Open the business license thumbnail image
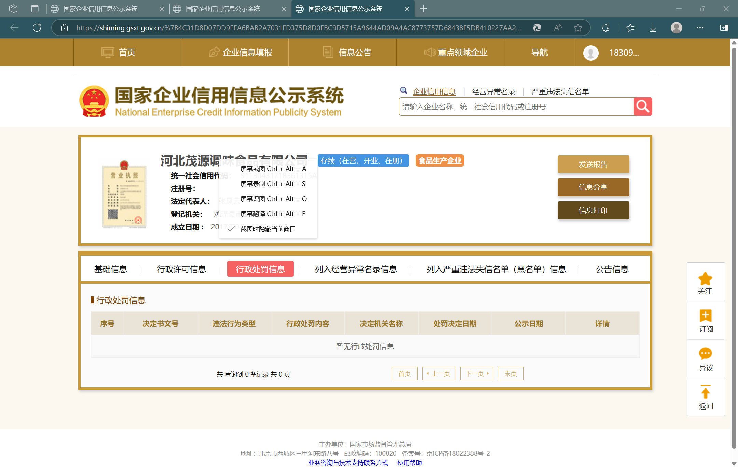 click(124, 194)
